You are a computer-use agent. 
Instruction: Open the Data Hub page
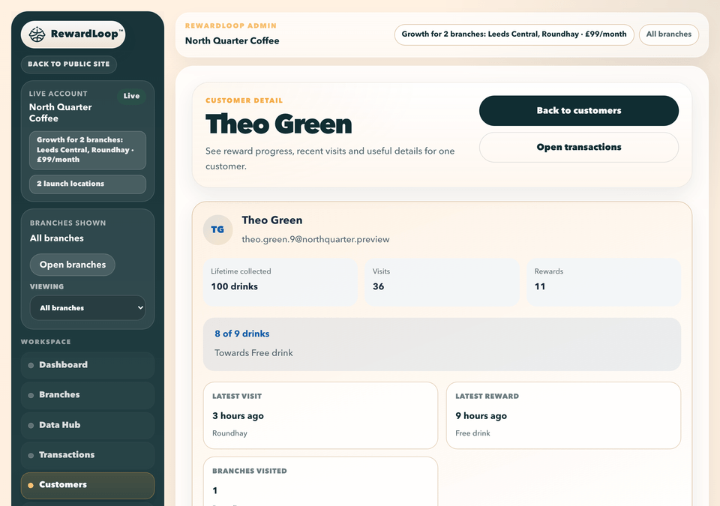tap(88, 425)
